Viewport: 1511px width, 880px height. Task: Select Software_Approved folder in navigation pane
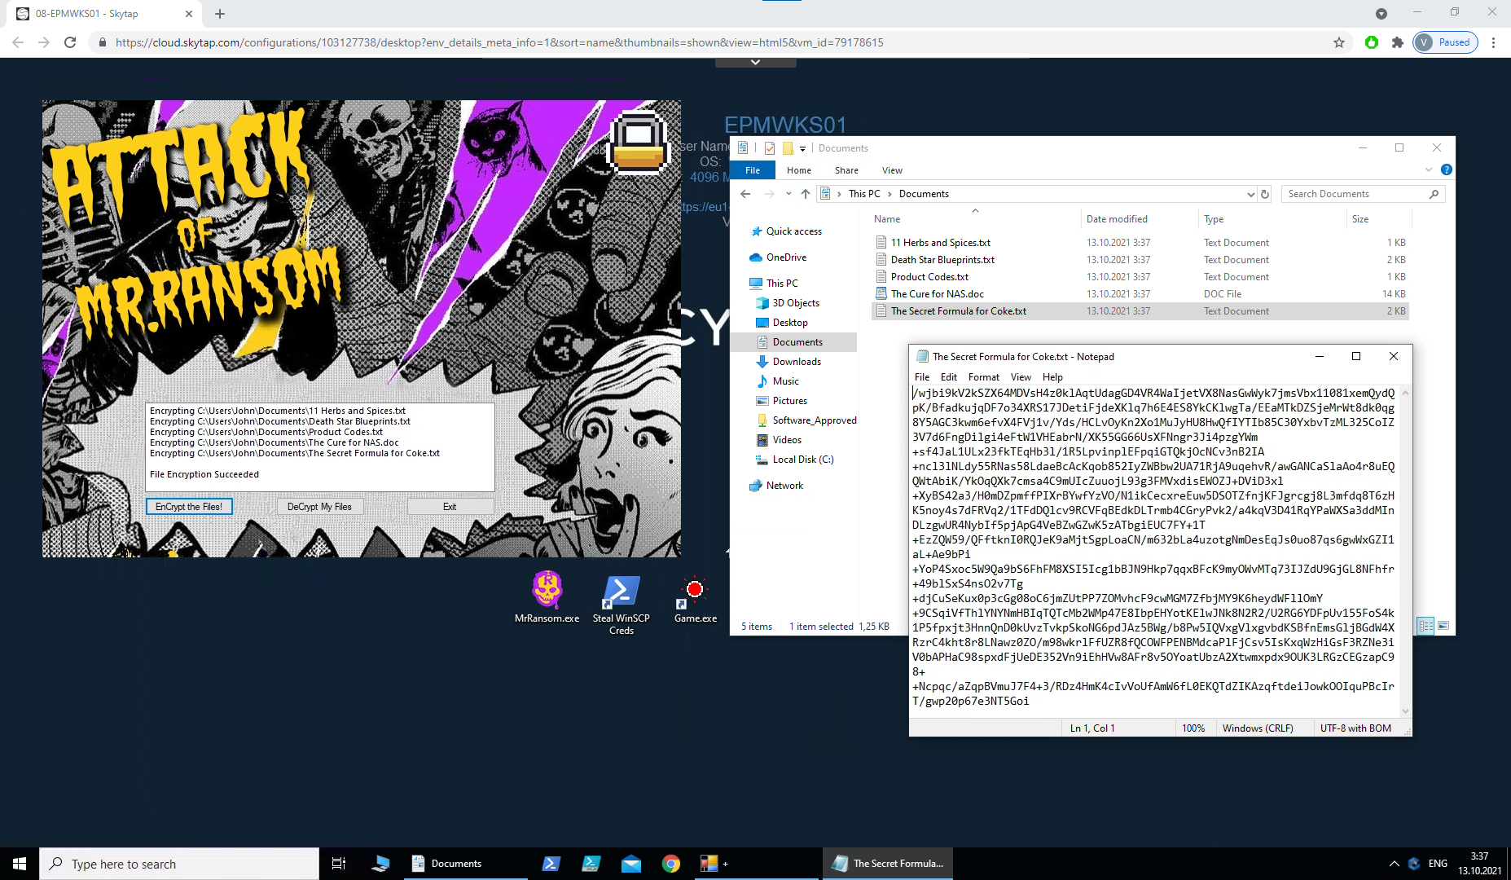(815, 420)
